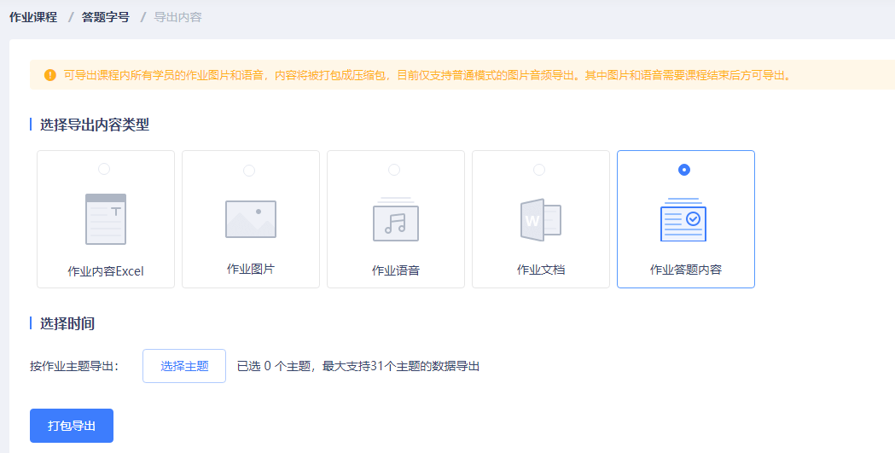Click the 选择导出内容类型 heading

pyautogui.click(x=95, y=125)
